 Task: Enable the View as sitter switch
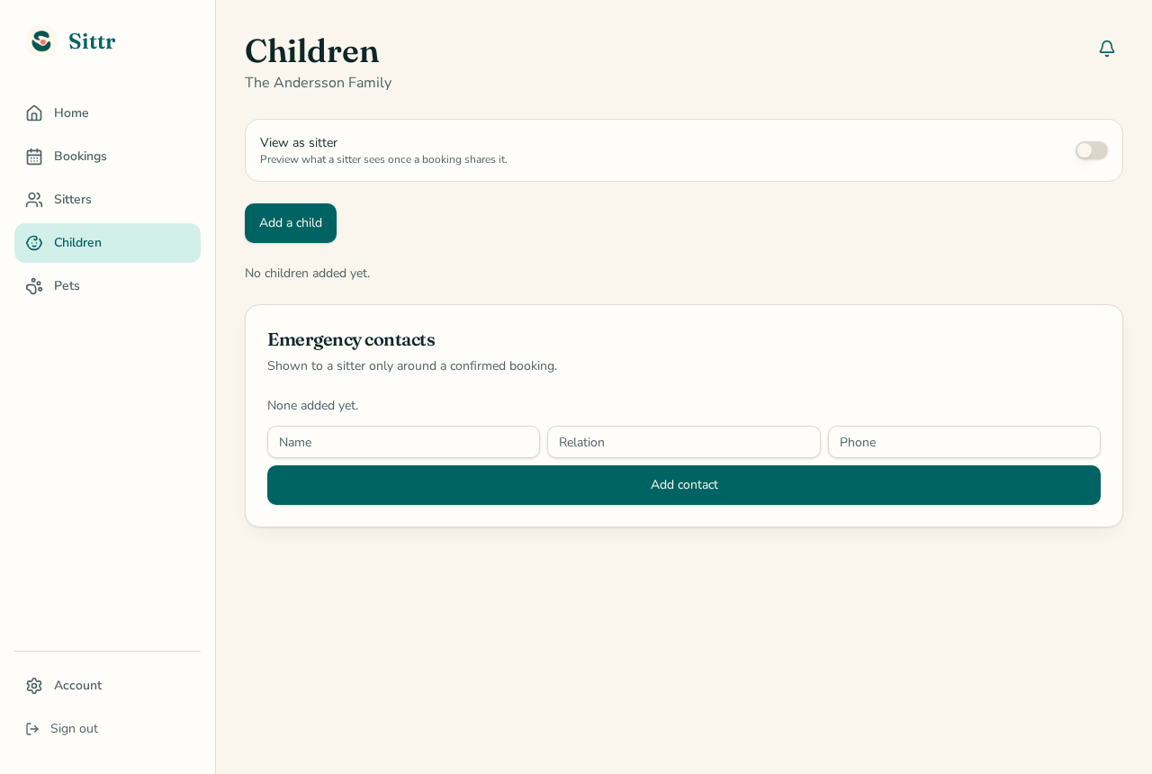[1092, 150]
